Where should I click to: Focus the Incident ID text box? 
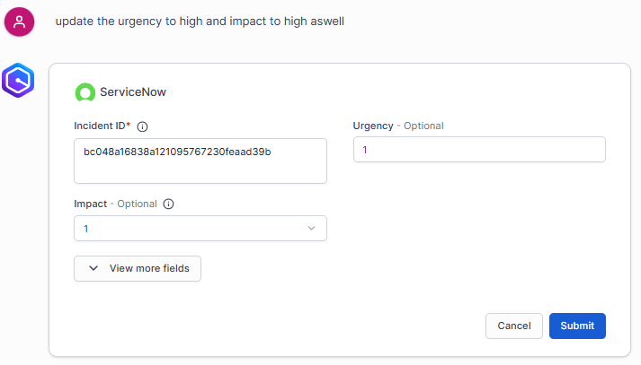pyautogui.click(x=200, y=161)
